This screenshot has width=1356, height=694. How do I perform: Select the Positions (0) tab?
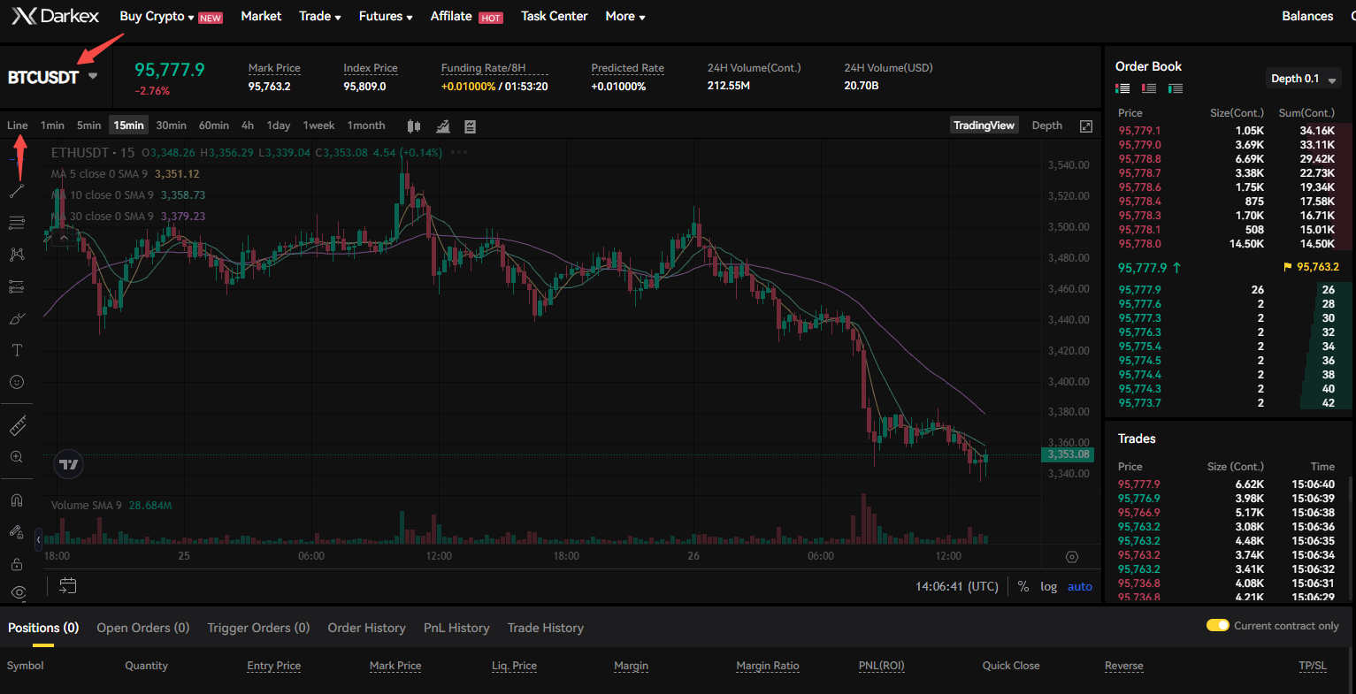[x=43, y=628]
